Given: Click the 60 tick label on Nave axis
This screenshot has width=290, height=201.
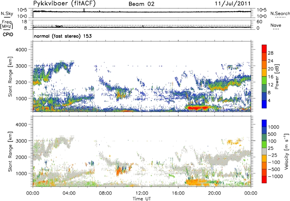Looking at the screenshot, I should click(x=259, y=22).
